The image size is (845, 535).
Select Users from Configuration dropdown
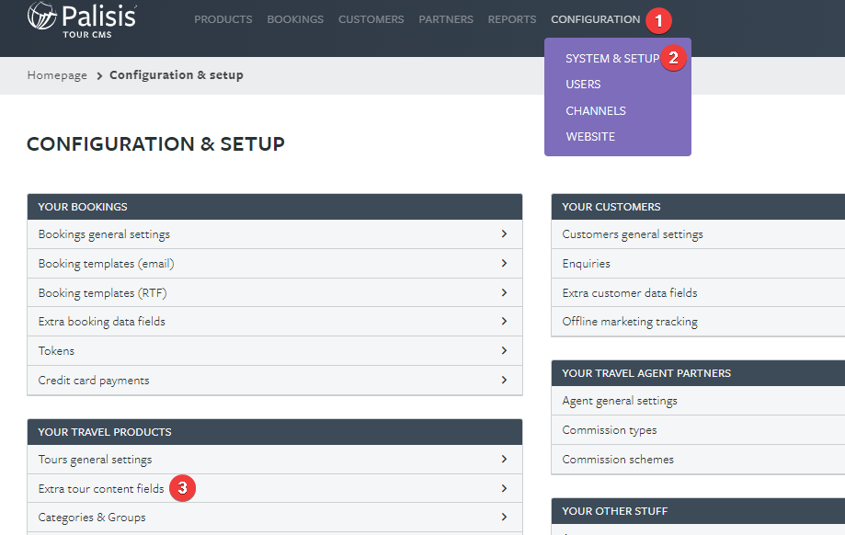[583, 85]
